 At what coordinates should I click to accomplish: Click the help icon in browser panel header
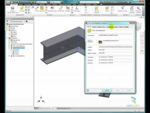(x=32, y=19)
